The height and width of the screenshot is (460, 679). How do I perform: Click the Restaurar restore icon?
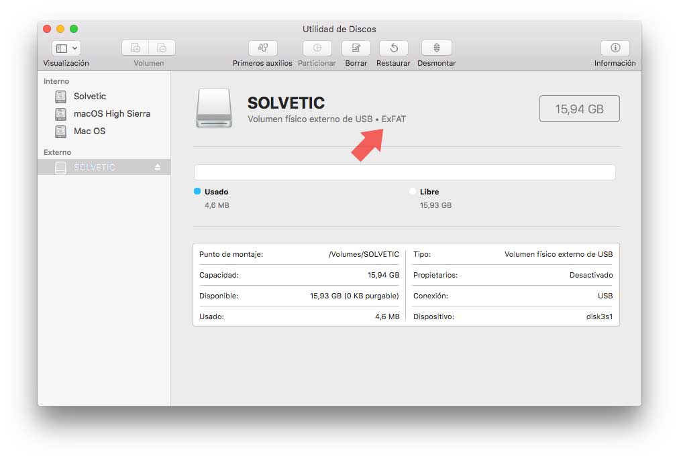(394, 48)
